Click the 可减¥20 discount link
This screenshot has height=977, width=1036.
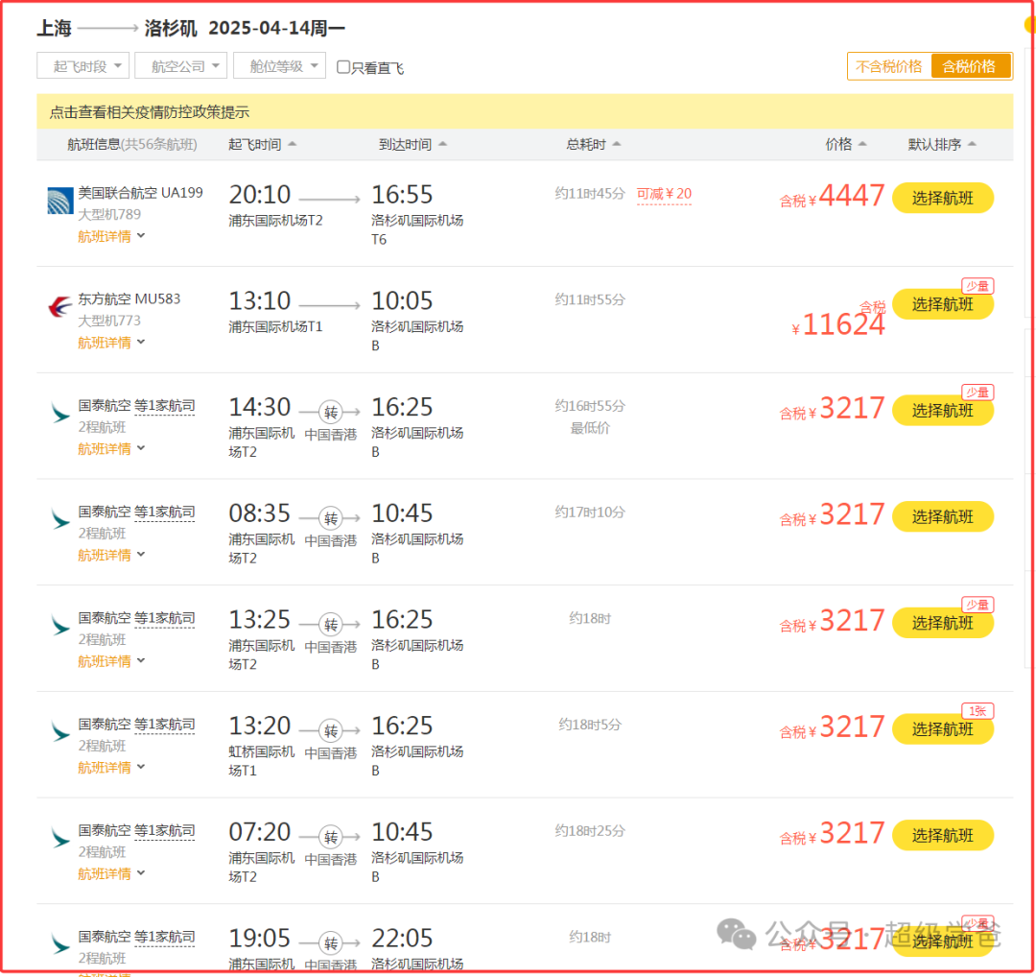(664, 194)
